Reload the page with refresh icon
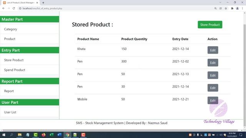This screenshot has width=246, height=138. pyautogui.click(x=14, y=8)
